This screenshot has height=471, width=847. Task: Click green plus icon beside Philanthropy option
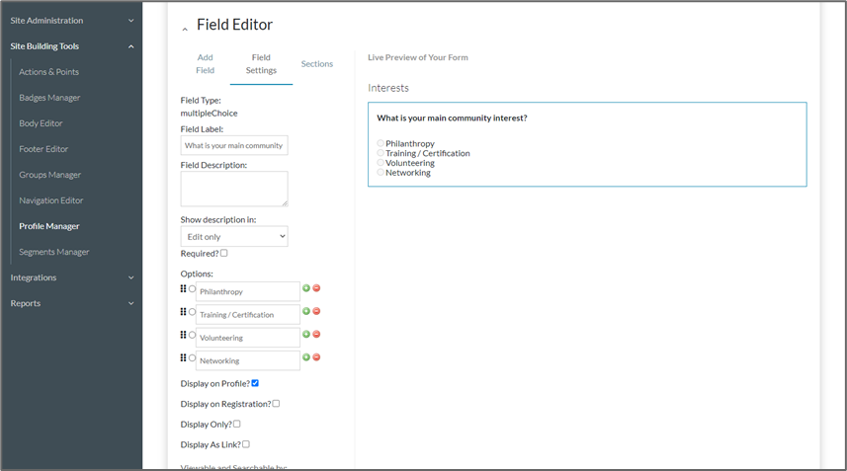coord(306,288)
